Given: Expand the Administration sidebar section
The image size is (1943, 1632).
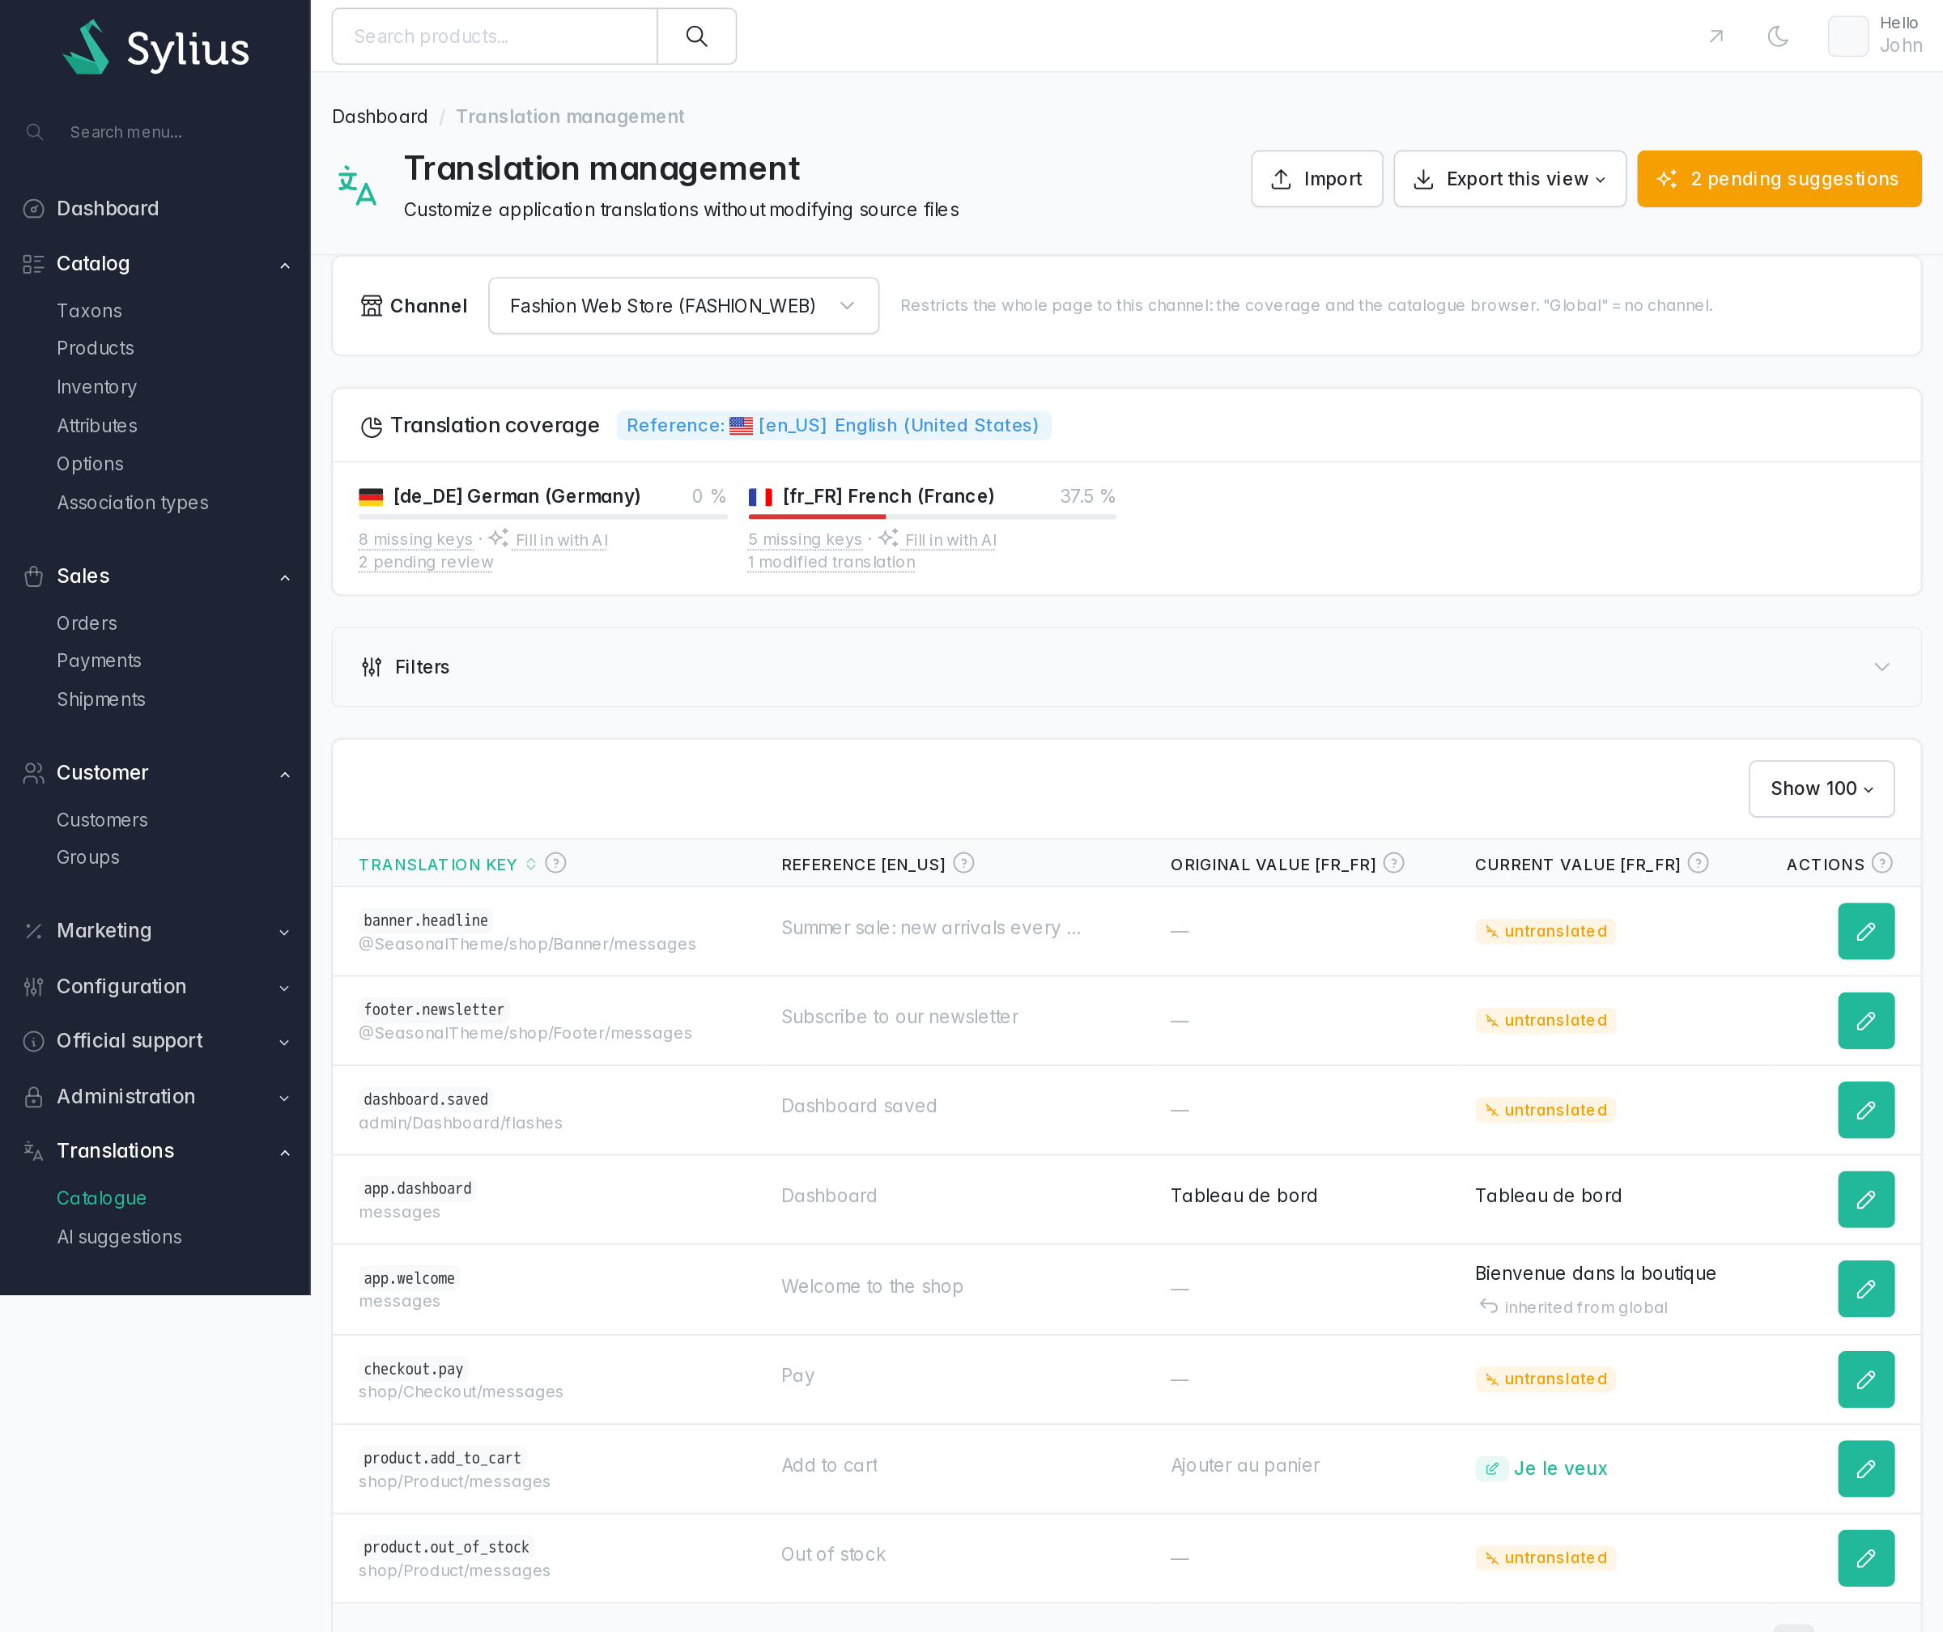Looking at the screenshot, I should tap(155, 1096).
